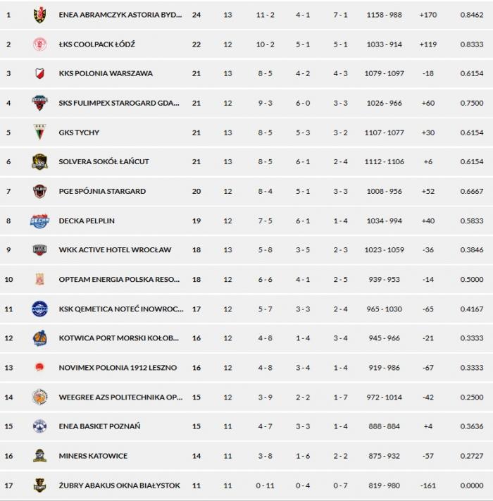This screenshot has width=493, height=501.
Task: Click the Solvera Sokół Łańcut logo
Action: 39,162
